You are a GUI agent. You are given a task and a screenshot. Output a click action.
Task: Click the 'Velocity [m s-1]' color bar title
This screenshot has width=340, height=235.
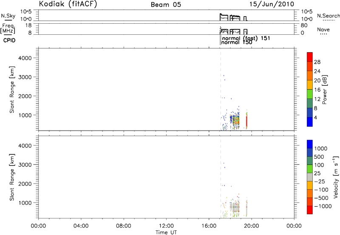[x=336, y=177]
